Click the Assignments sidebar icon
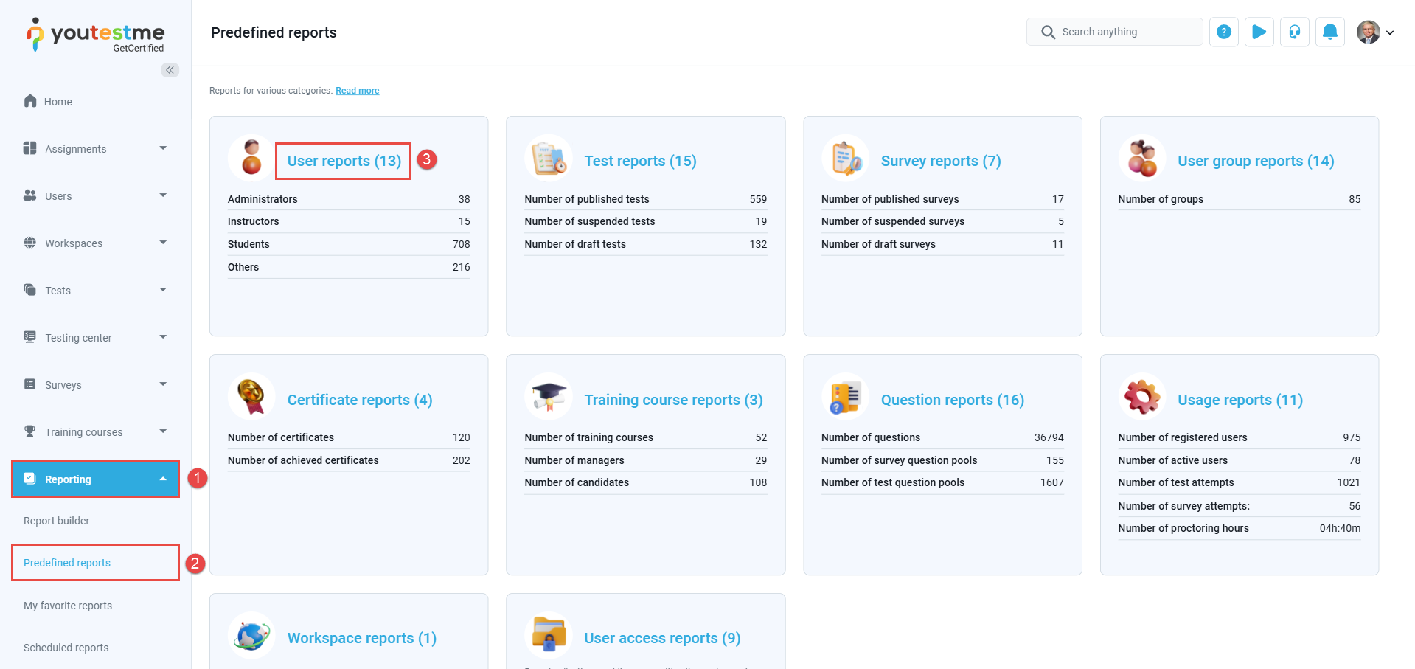Screen dimensions: 1415x669 pos(30,148)
